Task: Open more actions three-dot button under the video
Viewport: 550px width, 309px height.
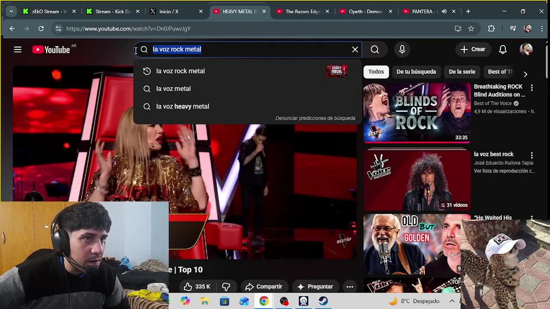Action: point(350,287)
